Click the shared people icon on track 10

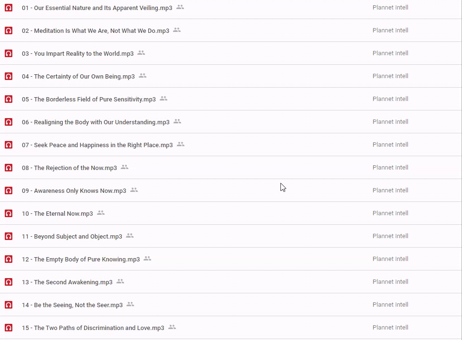(x=101, y=213)
